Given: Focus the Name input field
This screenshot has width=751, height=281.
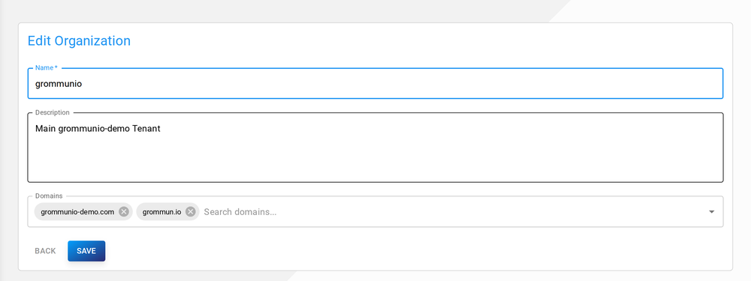Looking at the screenshot, I should tap(375, 84).
